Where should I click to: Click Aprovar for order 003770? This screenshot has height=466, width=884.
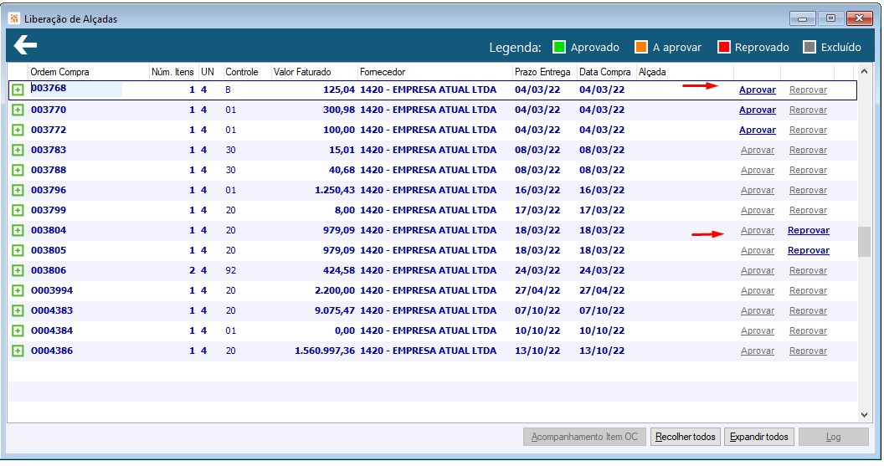[757, 110]
